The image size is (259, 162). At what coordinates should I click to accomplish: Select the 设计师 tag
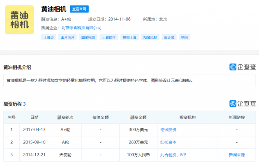point(169,37)
